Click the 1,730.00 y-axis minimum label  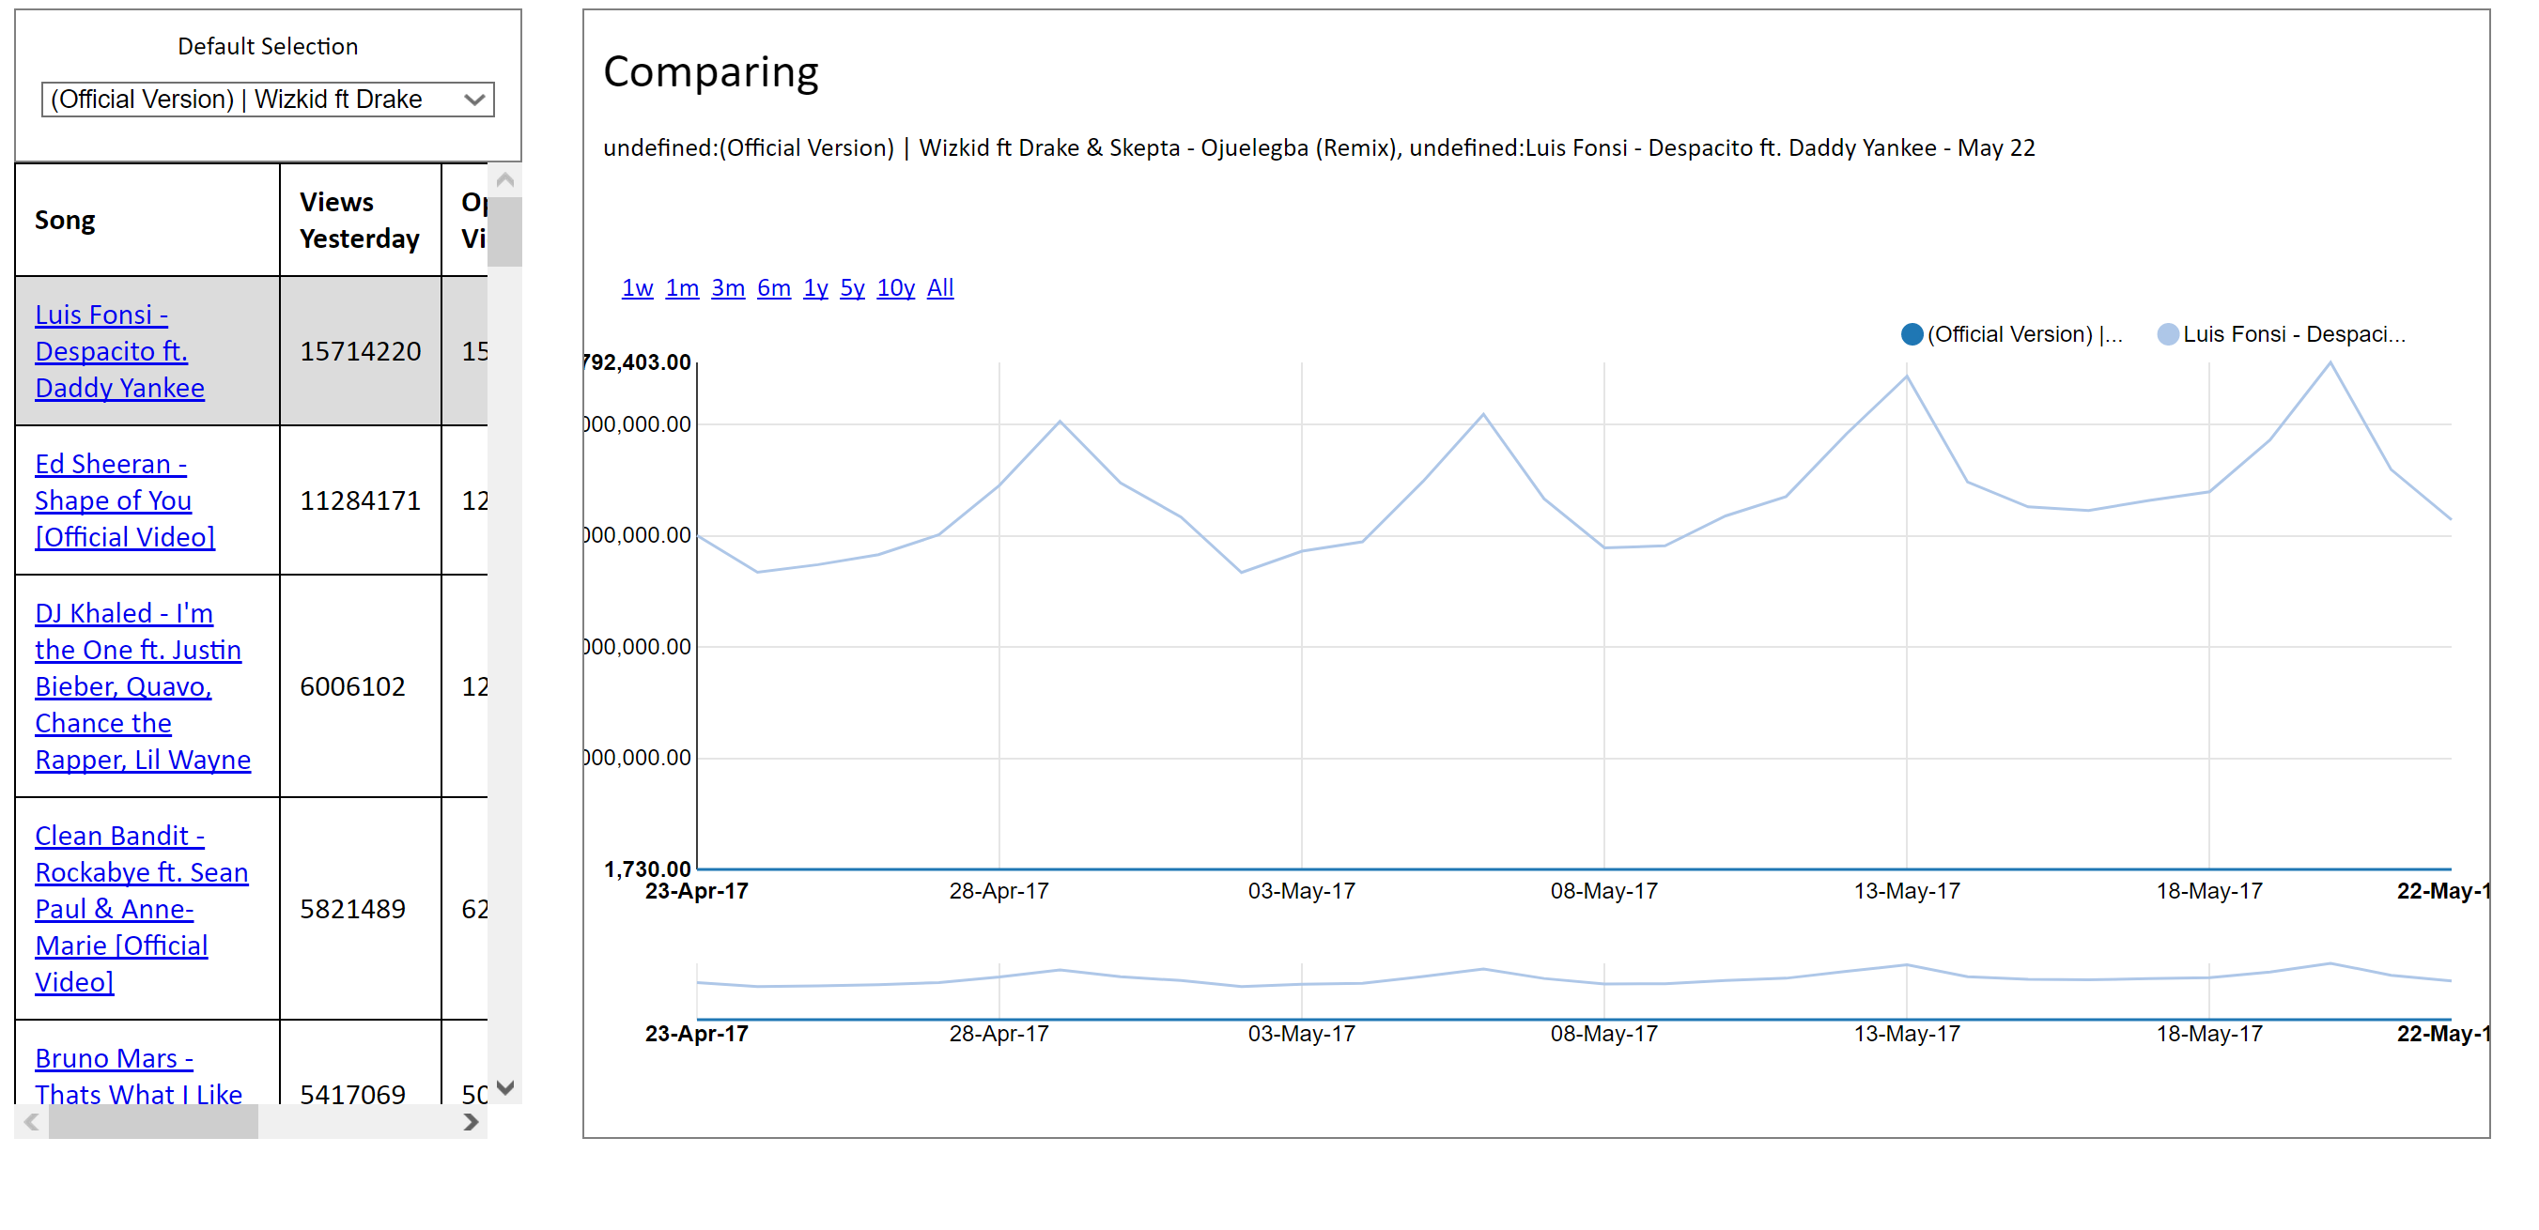[646, 869]
